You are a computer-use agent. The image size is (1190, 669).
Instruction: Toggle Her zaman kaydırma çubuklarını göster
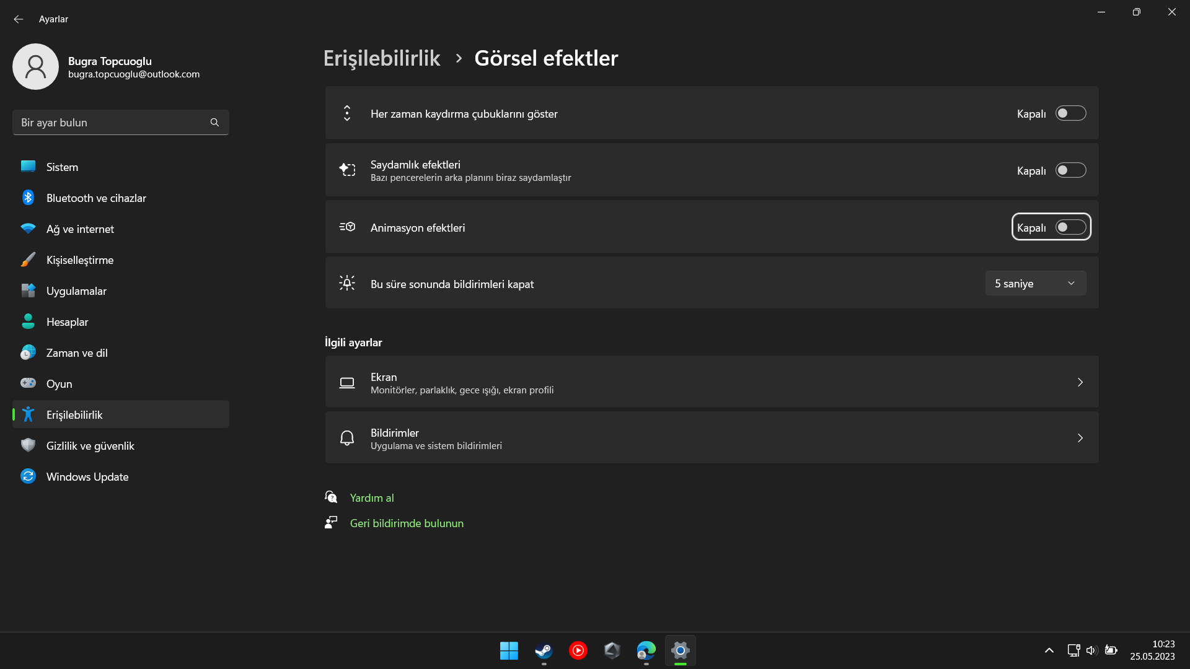click(x=1070, y=113)
